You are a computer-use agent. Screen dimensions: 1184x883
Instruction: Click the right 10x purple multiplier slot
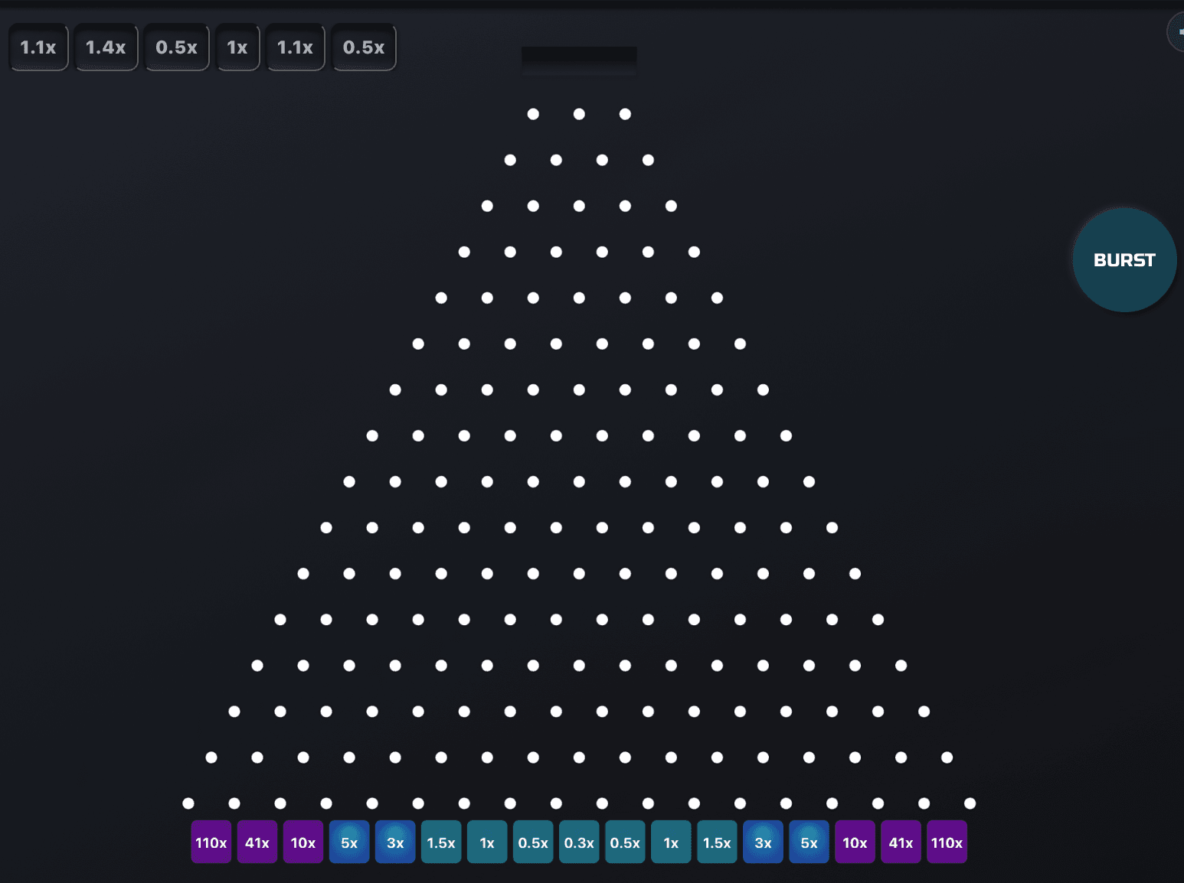point(855,842)
